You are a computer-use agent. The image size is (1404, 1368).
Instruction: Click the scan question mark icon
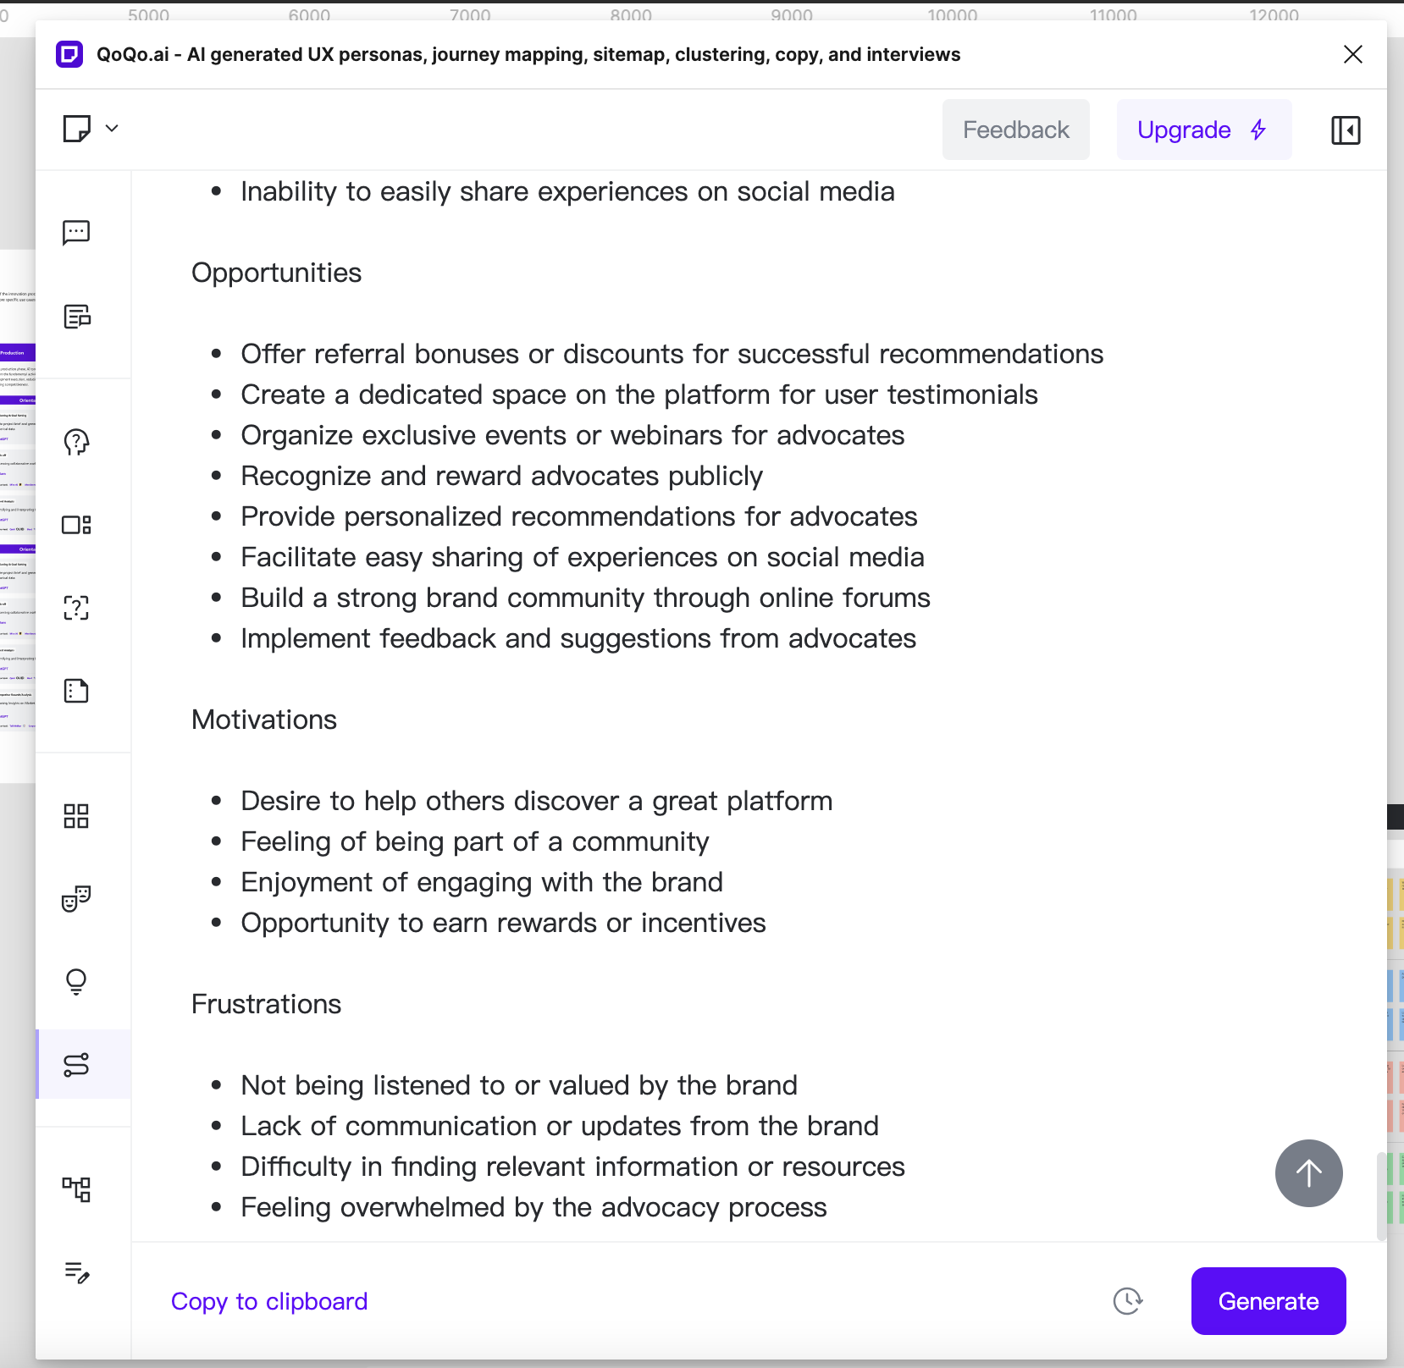pos(76,607)
